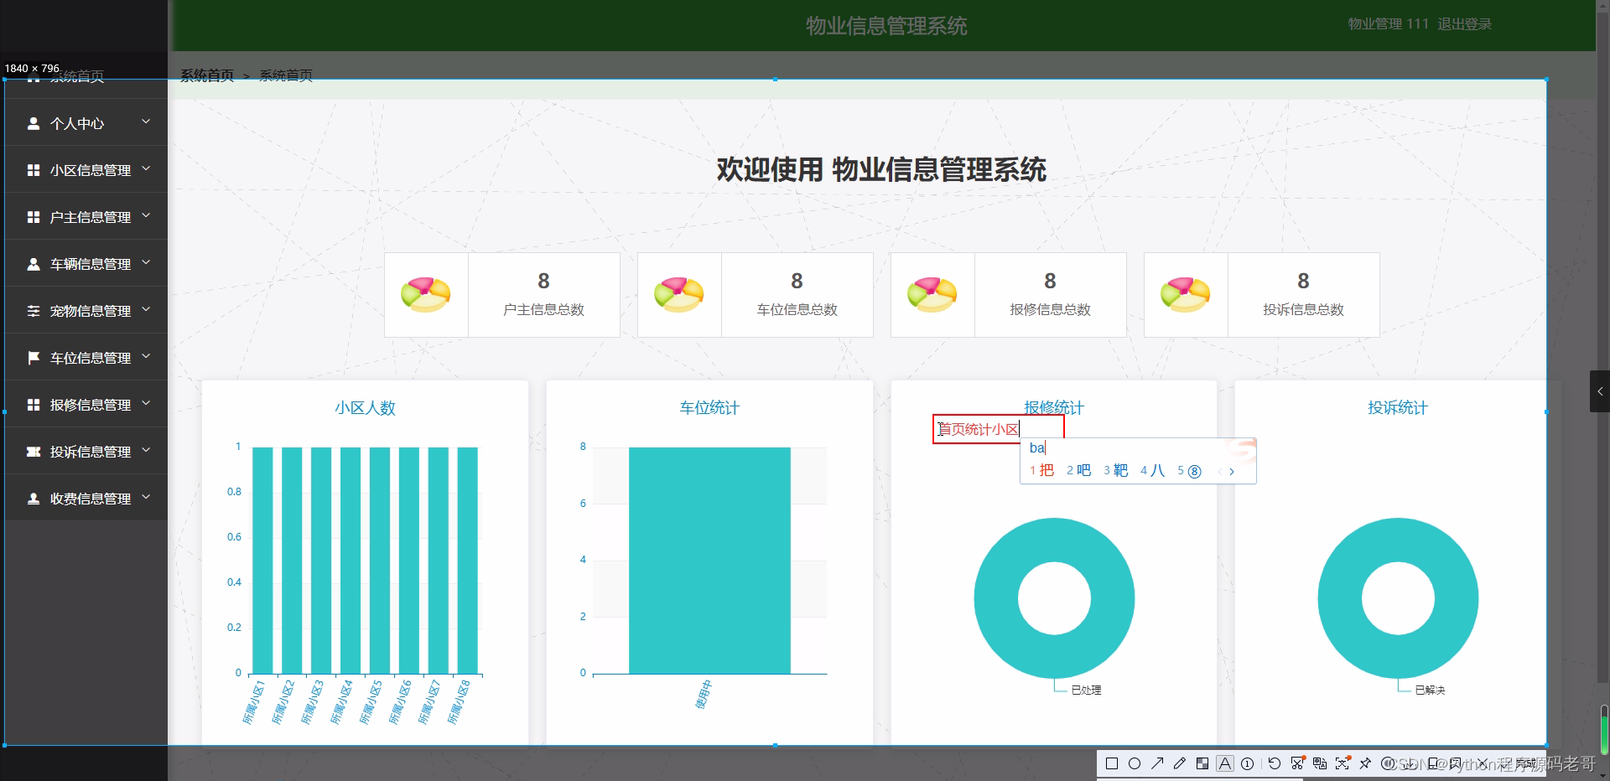
Task: Expand the 个人中心 chevron
Action: pyautogui.click(x=146, y=122)
